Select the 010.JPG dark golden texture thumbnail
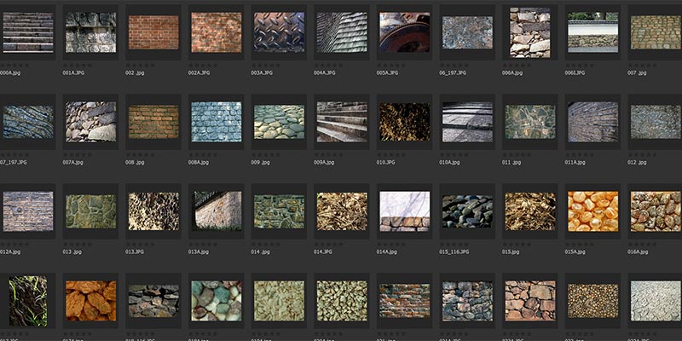Image resolution: width=682 pixels, height=341 pixels. pos(404,122)
